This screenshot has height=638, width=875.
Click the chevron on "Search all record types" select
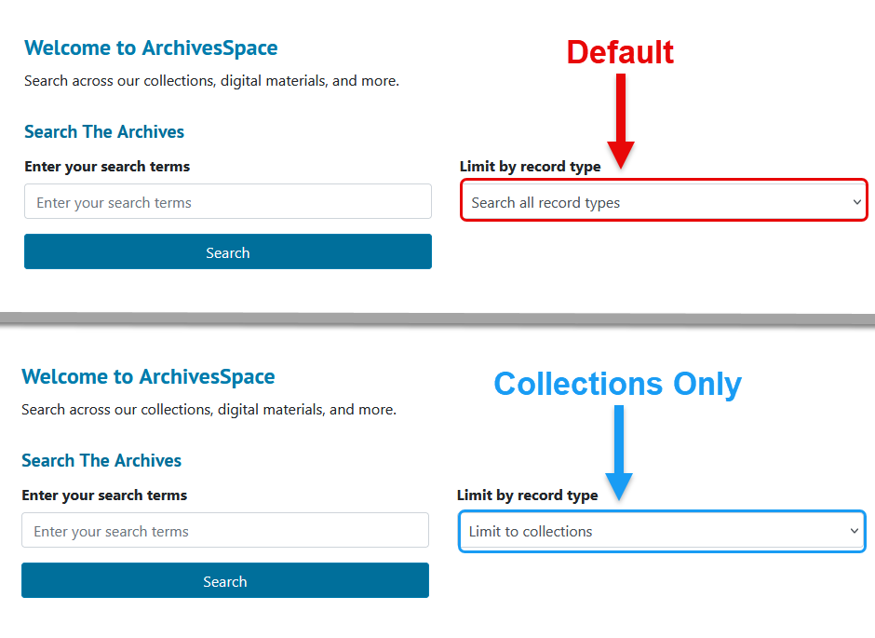[x=856, y=202]
